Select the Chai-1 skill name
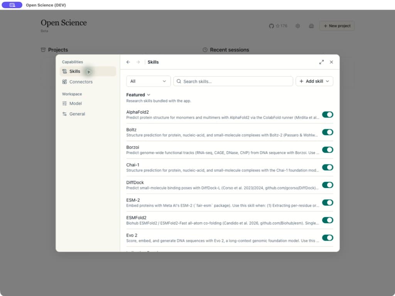Screen dimensions: 395x296 tap(133, 165)
